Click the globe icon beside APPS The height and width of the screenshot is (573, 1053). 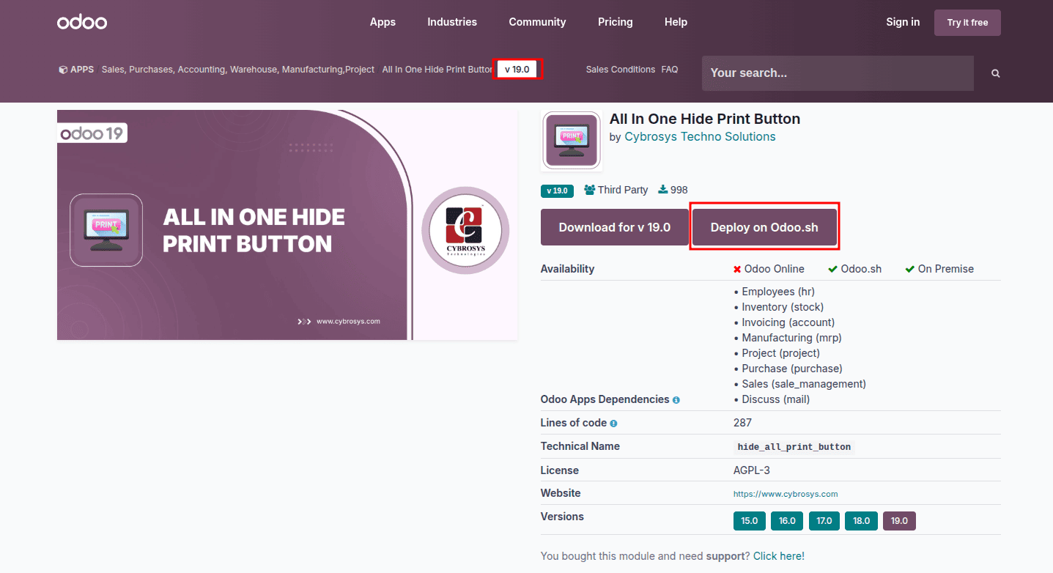(62, 69)
